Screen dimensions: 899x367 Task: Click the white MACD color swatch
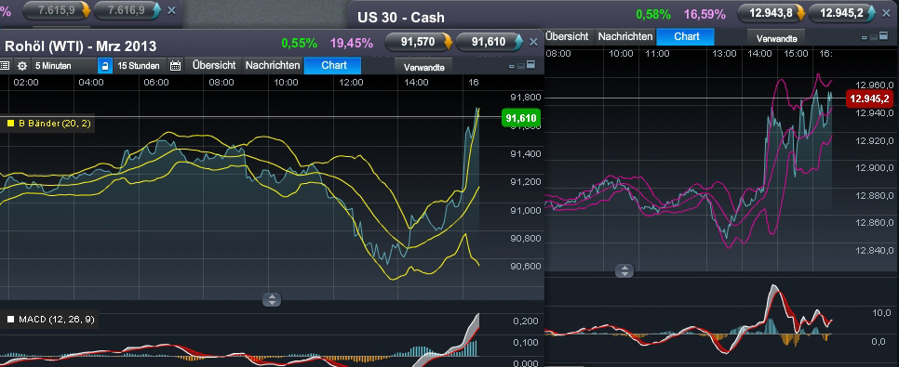[x=10, y=320]
